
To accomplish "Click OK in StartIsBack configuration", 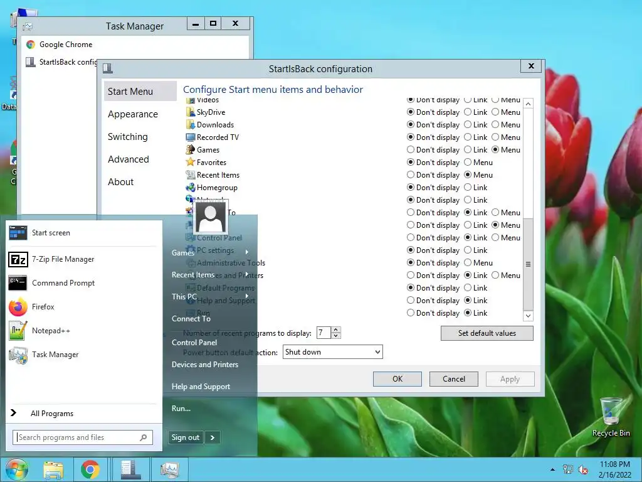I will click(397, 379).
